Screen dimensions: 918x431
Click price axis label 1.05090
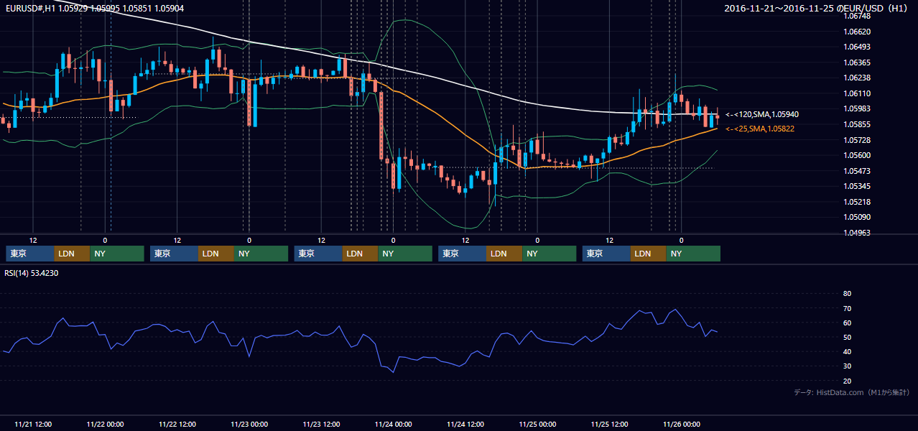[x=856, y=217]
